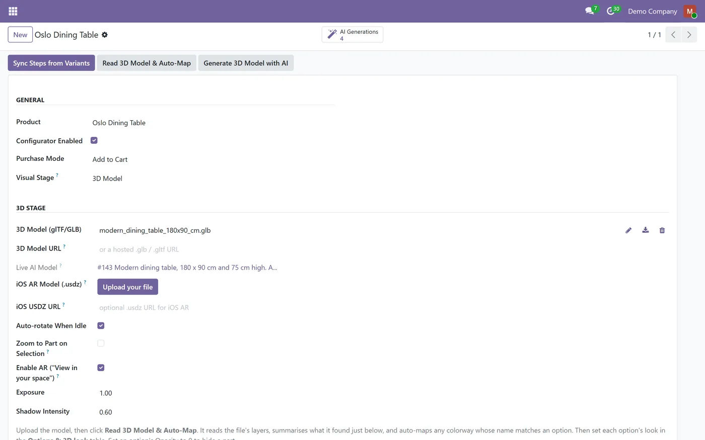Click the Shadow Intensity value field

click(383, 412)
